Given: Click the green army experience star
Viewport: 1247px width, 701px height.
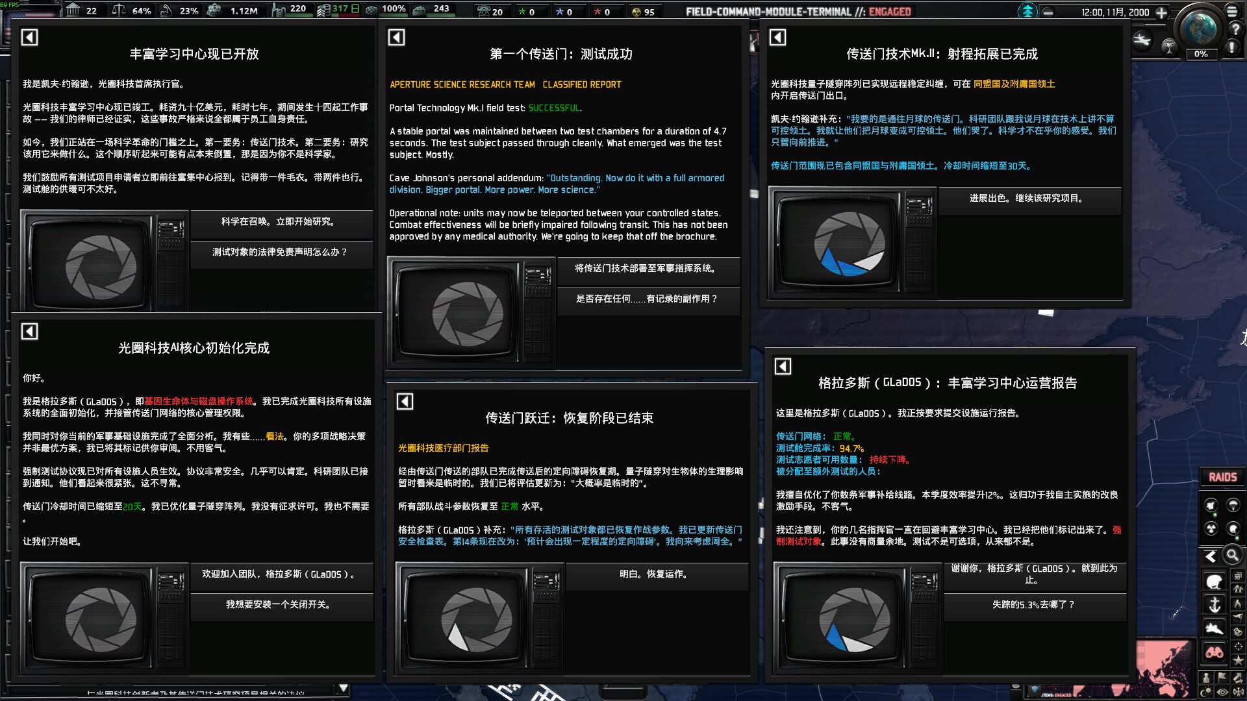Looking at the screenshot, I should coord(522,12).
